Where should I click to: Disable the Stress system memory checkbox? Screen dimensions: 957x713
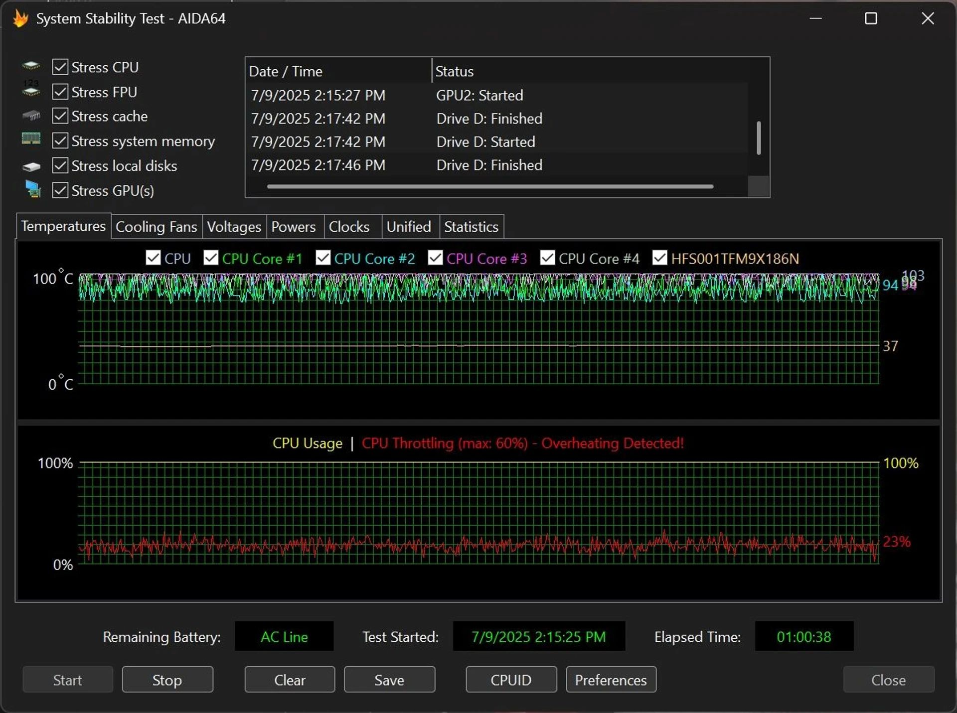pyautogui.click(x=60, y=141)
